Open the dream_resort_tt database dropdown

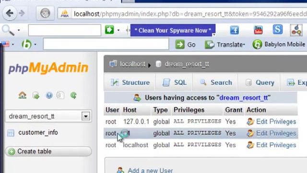[86, 116]
